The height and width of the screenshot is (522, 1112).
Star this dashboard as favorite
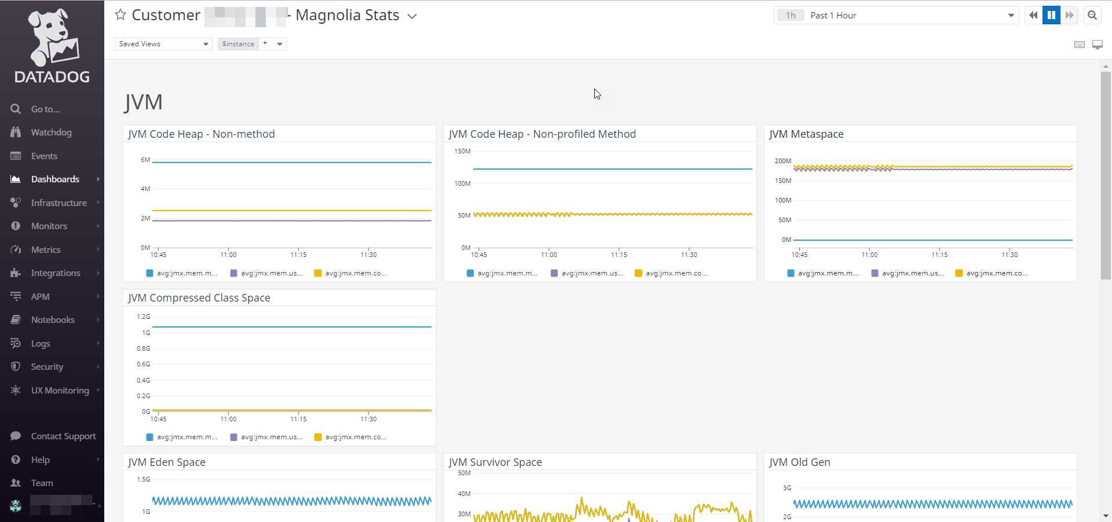pyautogui.click(x=120, y=15)
